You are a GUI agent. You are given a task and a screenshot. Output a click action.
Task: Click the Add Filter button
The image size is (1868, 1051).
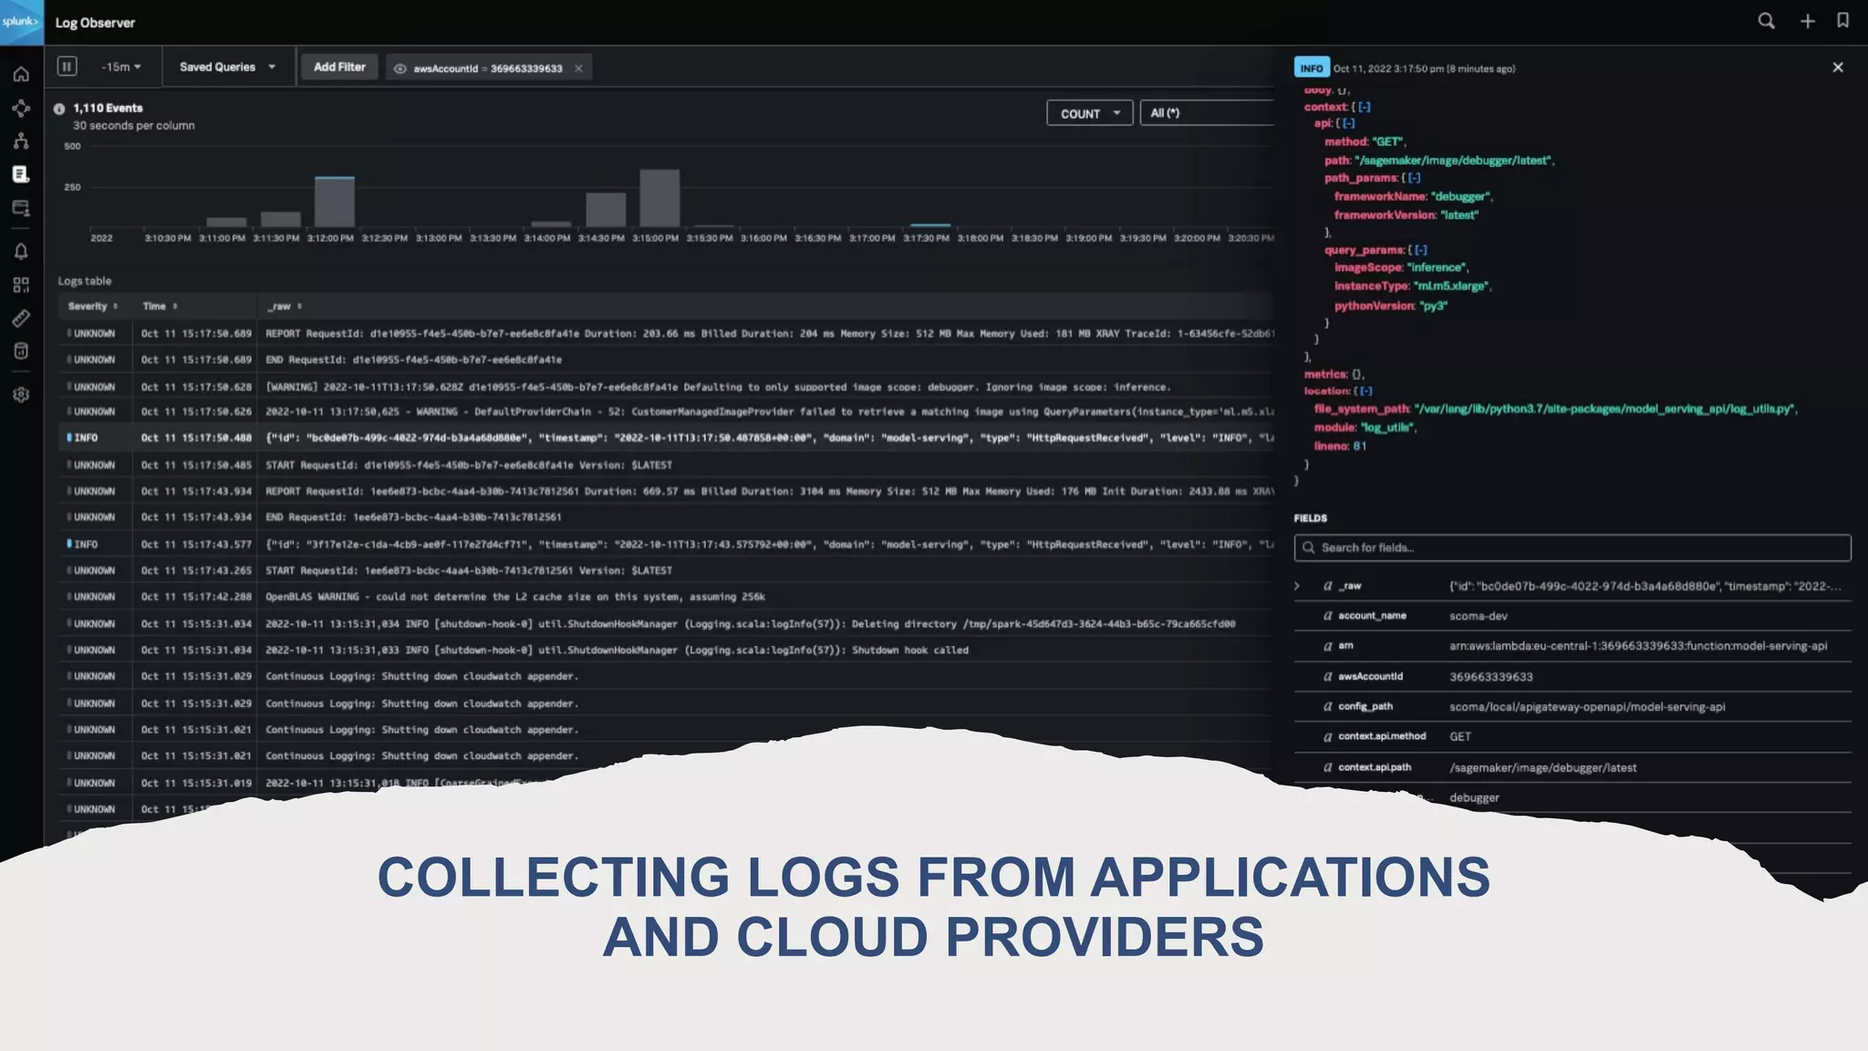(x=339, y=68)
